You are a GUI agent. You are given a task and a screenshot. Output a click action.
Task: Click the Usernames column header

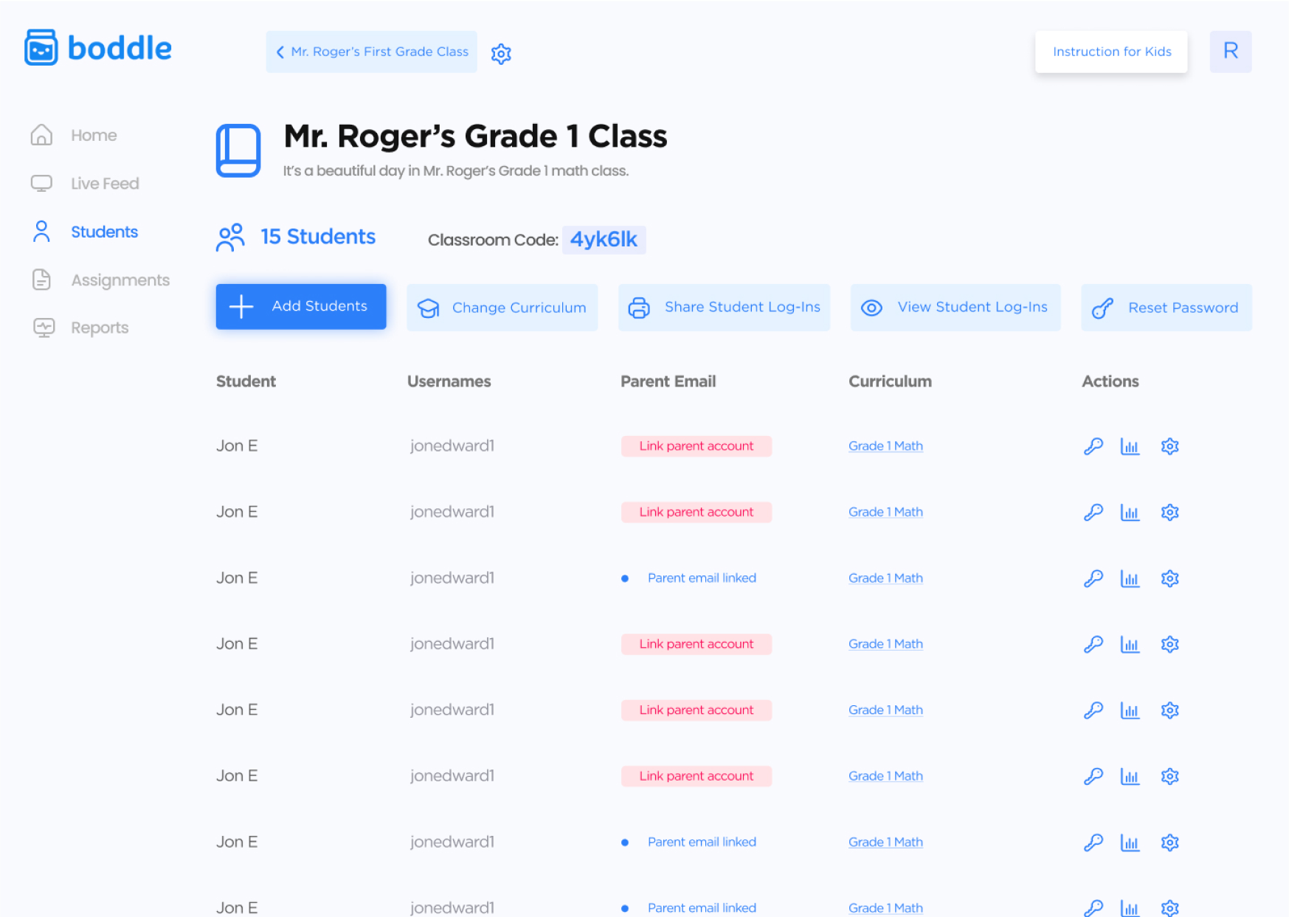449,381
